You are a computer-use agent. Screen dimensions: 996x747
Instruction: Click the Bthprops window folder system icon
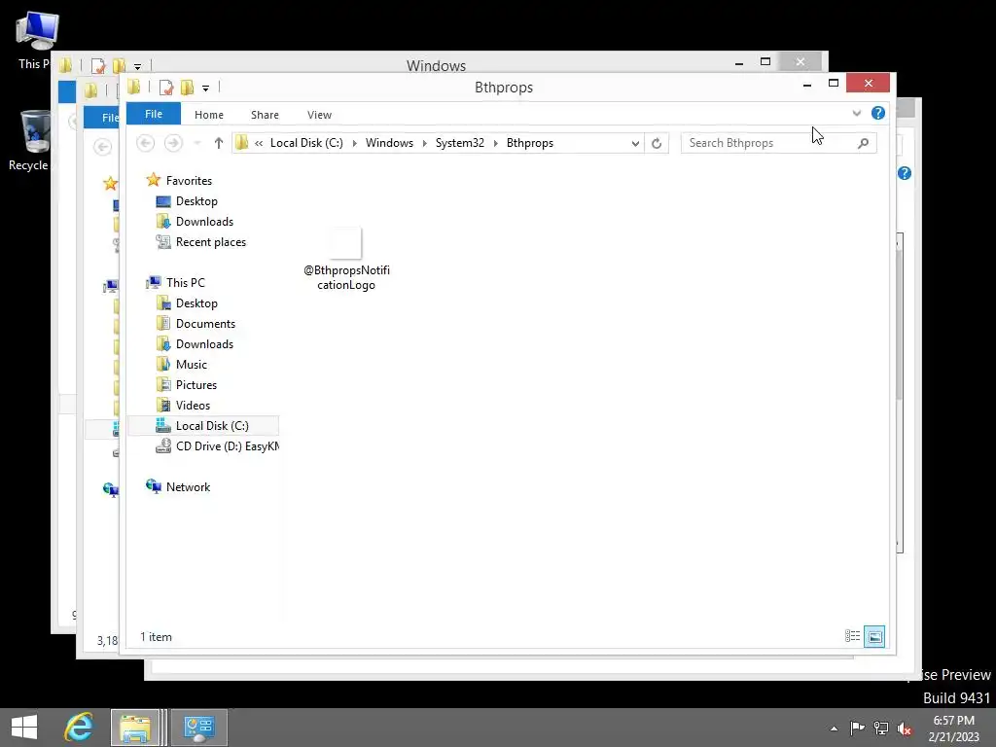(133, 87)
